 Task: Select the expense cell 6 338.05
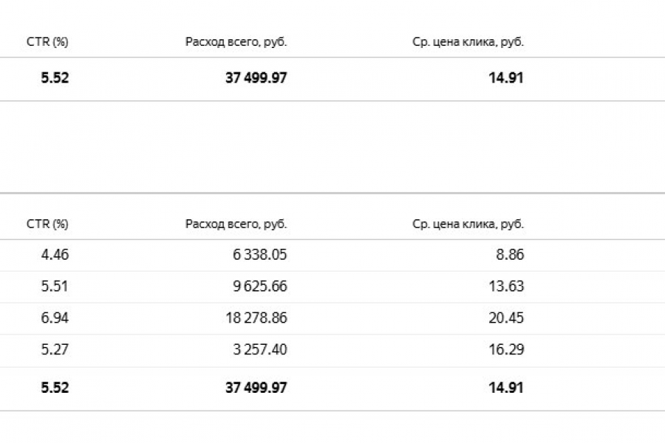(x=259, y=255)
